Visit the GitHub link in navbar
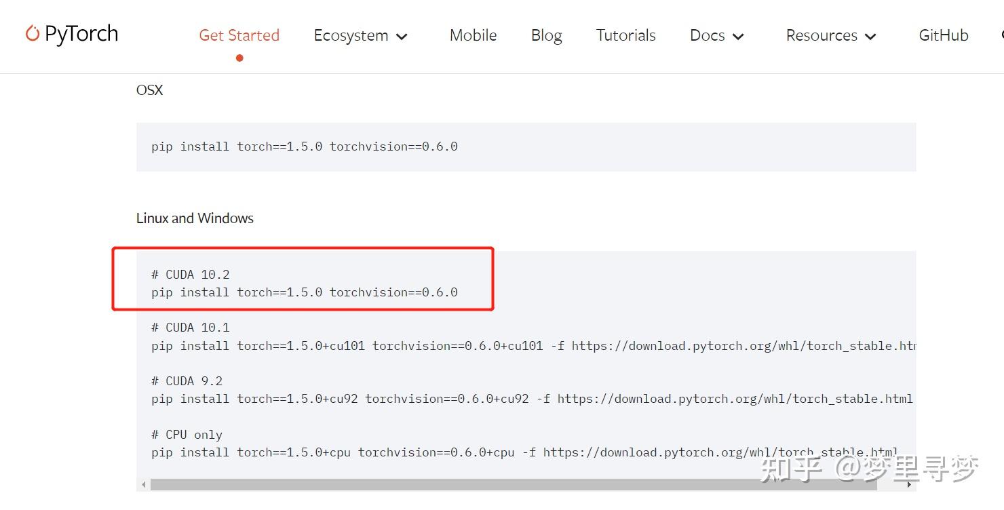The width and height of the screenshot is (1004, 510). point(943,35)
